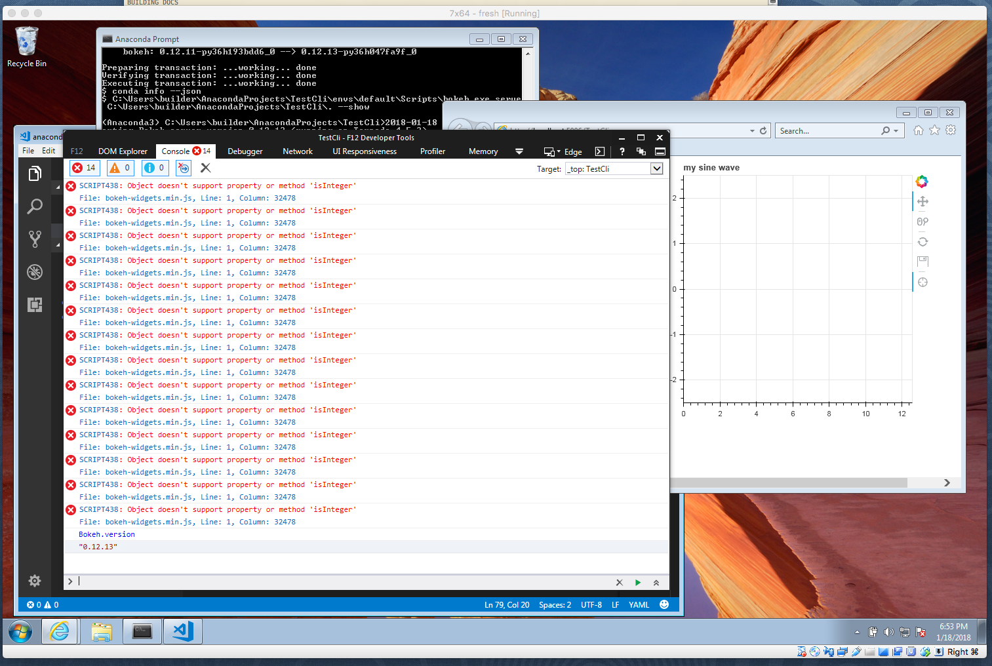Open Internet Explorer Favorites star icon
Image resolution: width=992 pixels, height=666 pixels.
(x=934, y=130)
